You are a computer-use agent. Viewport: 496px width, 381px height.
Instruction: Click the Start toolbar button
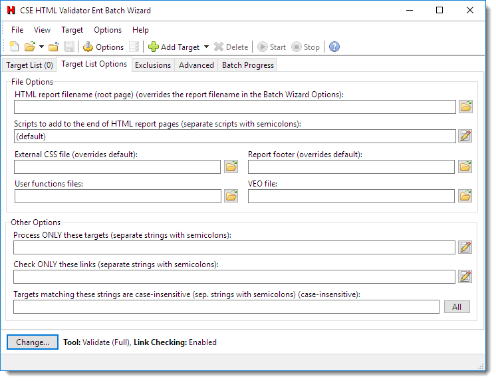(272, 47)
